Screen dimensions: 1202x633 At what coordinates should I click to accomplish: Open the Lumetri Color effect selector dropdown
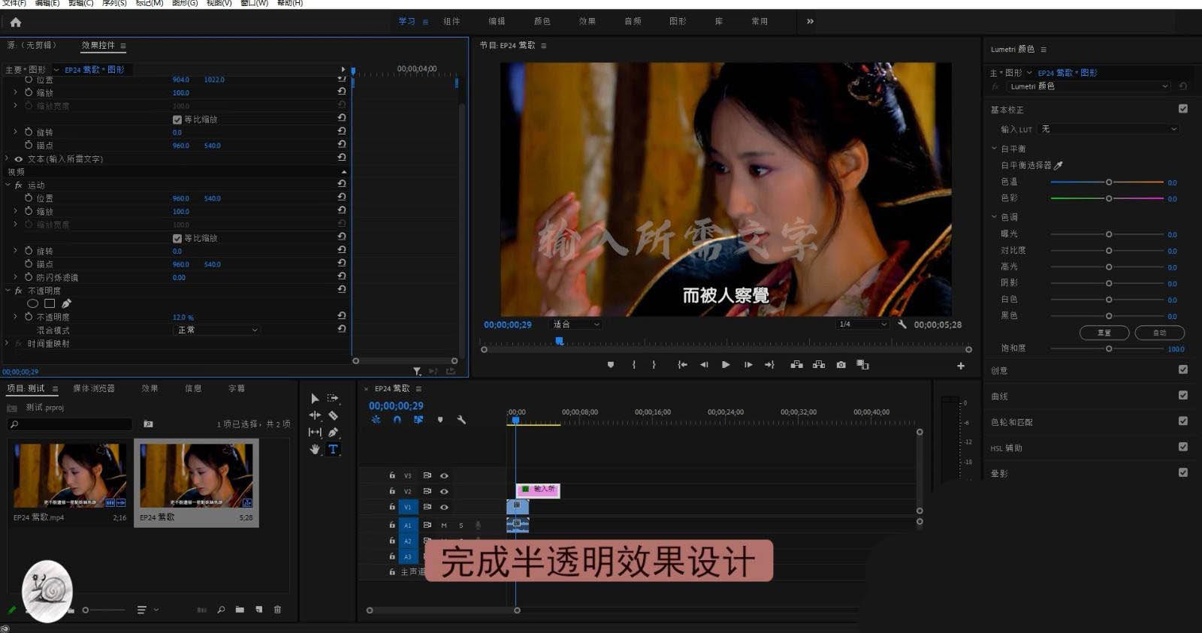[1089, 86]
